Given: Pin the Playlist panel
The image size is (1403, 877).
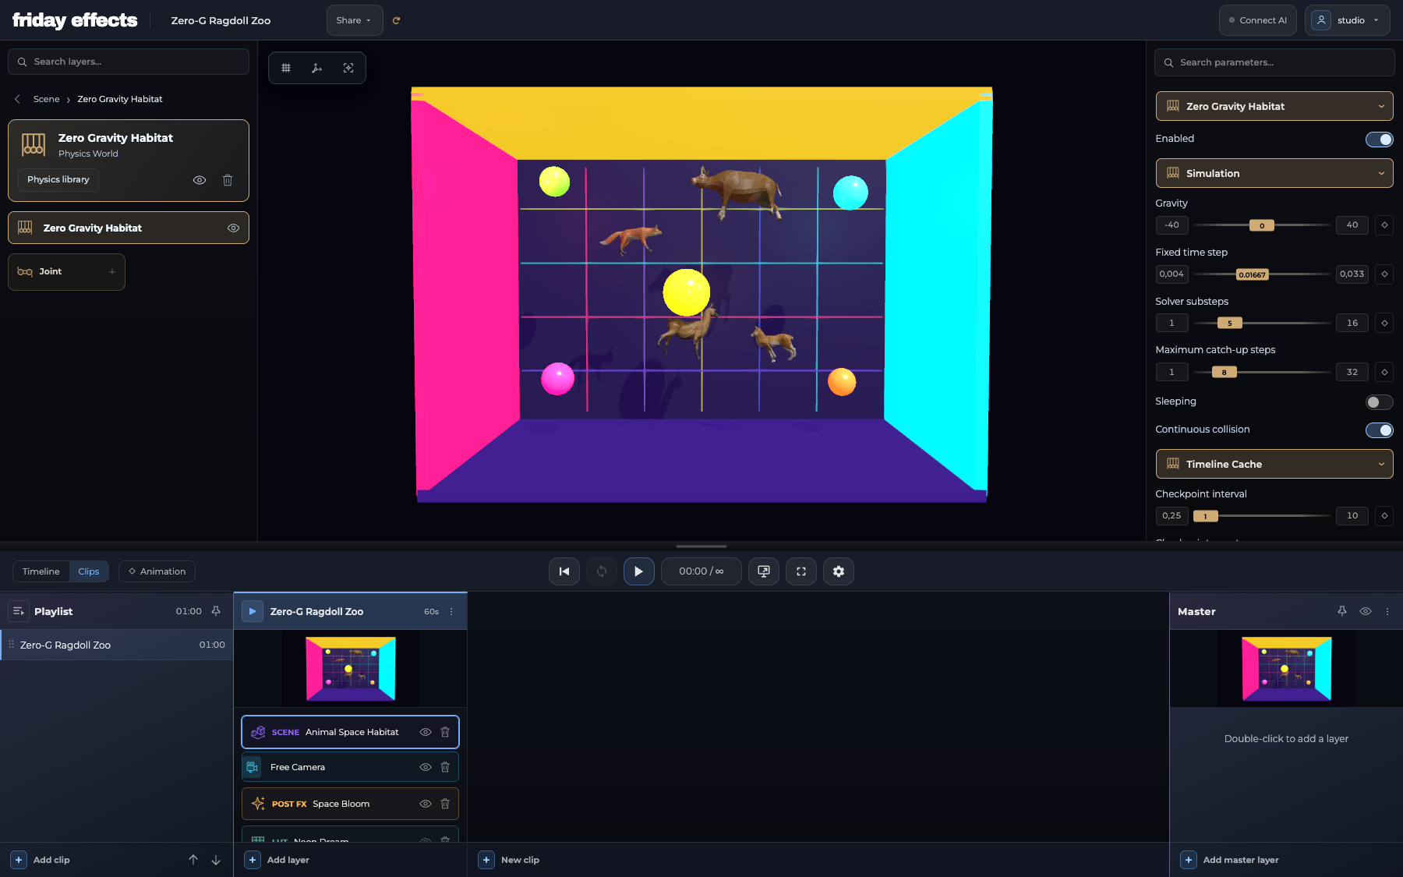Looking at the screenshot, I should pos(216,611).
